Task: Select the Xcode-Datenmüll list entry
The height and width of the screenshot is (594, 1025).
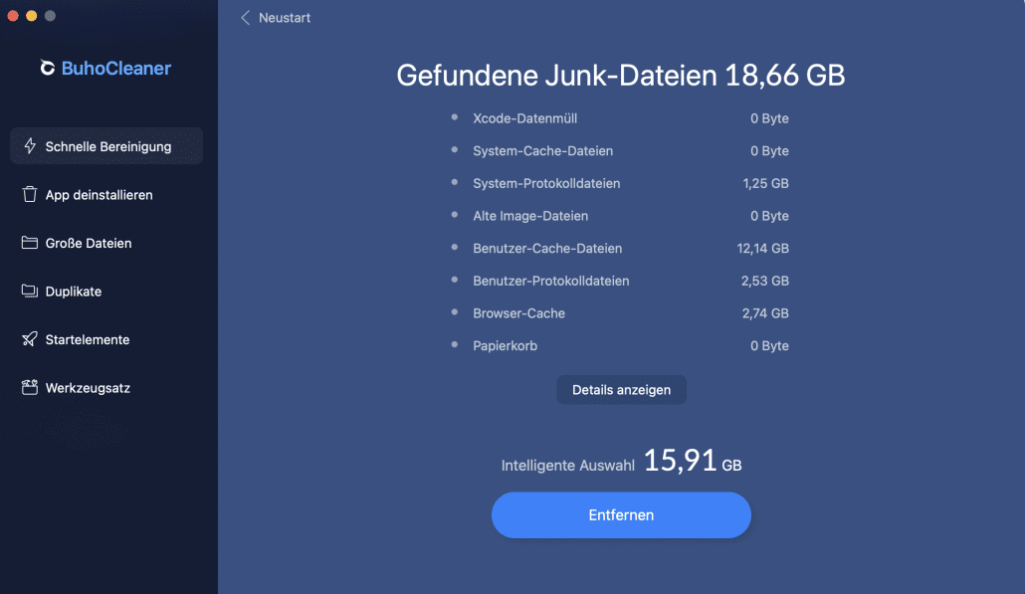Action: 524,118
